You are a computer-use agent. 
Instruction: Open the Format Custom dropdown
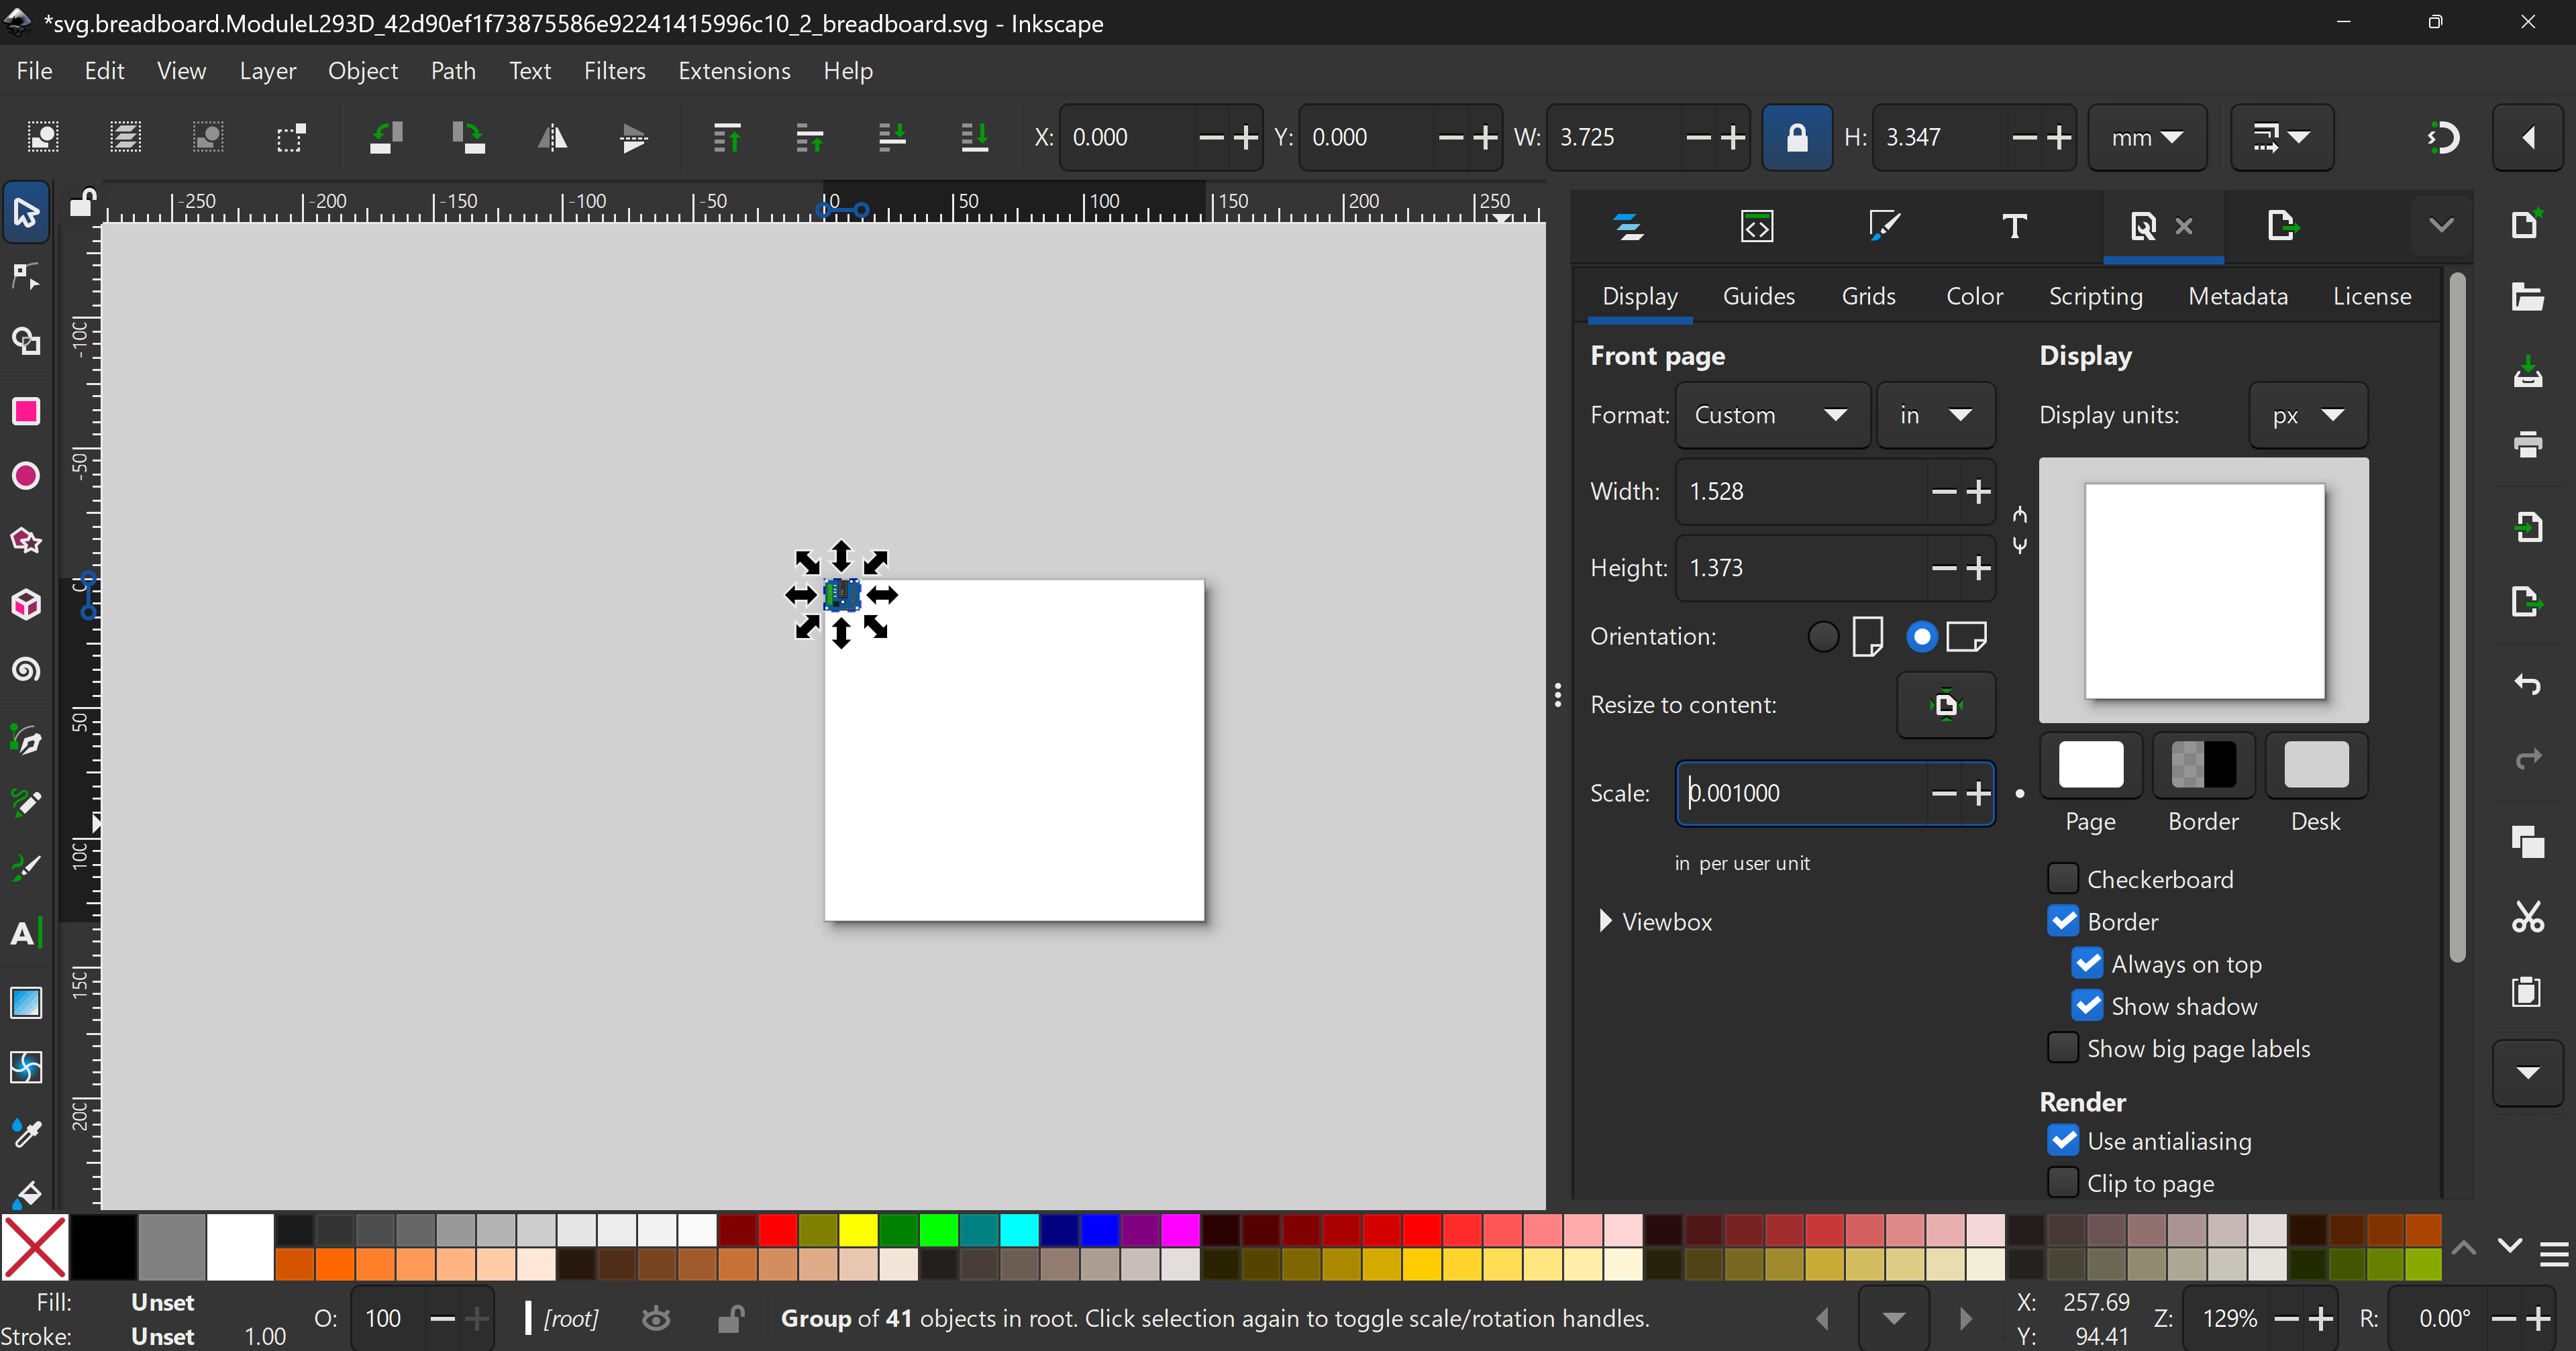[x=1772, y=415]
